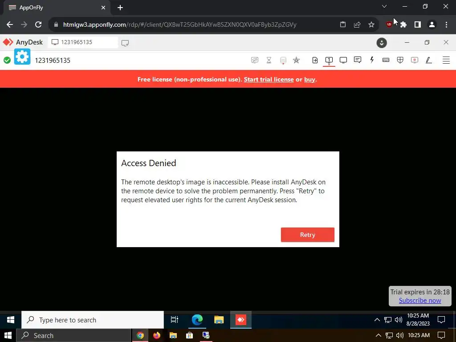This screenshot has height=342, width=456.
Task: Open Task View on remote taskbar
Action: 175,320
